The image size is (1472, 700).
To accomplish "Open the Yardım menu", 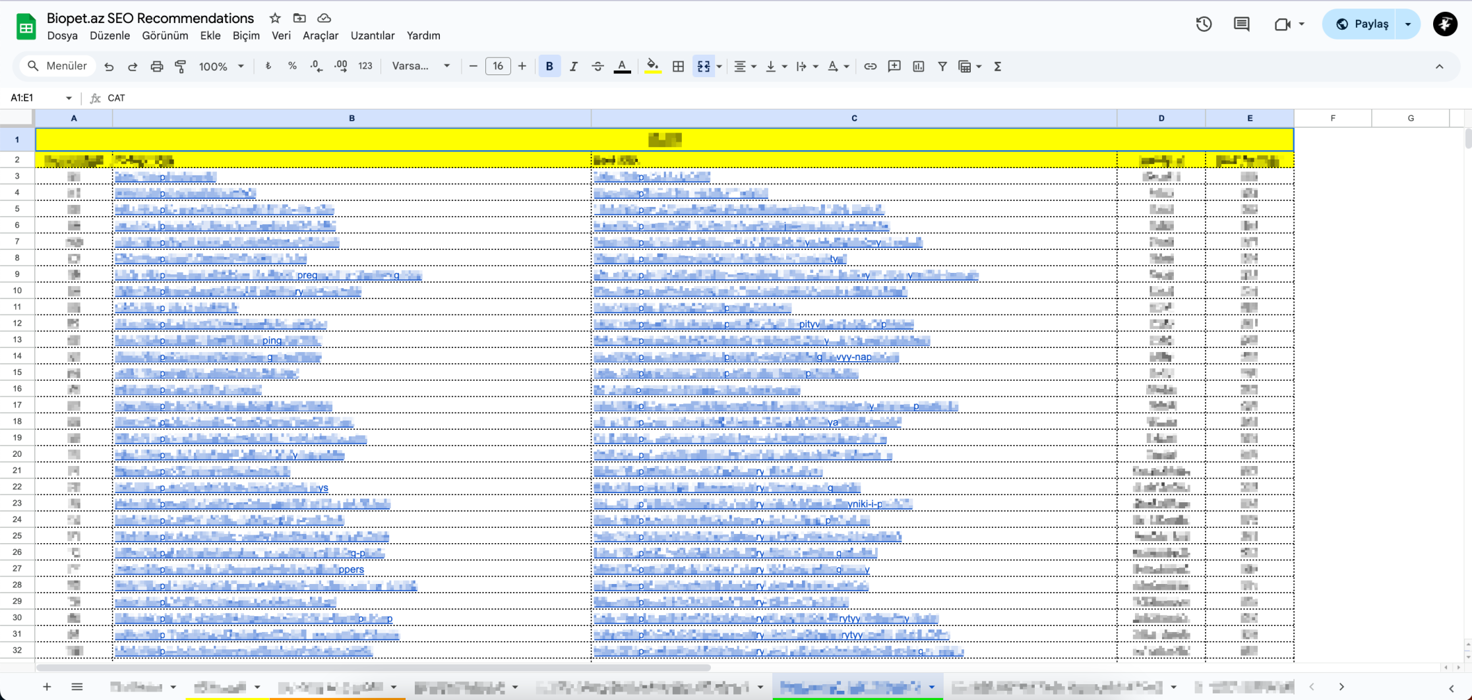I will [423, 36].
